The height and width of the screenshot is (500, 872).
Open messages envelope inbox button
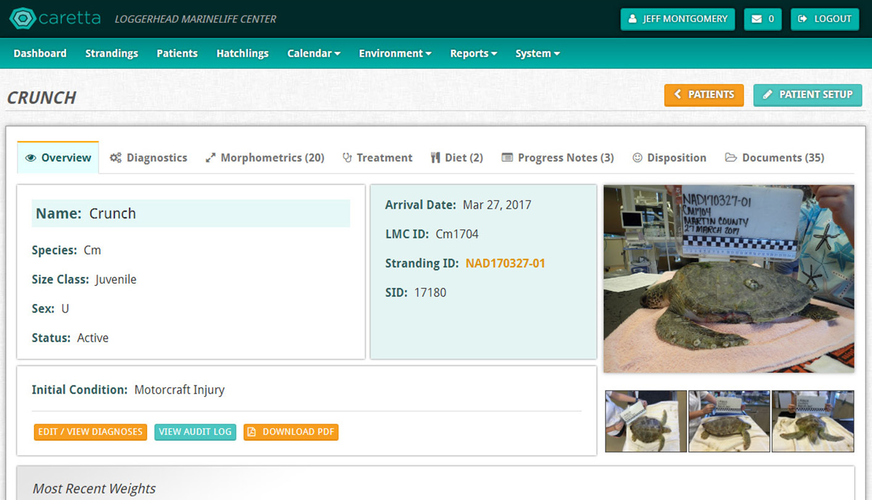tap(762, 19)
